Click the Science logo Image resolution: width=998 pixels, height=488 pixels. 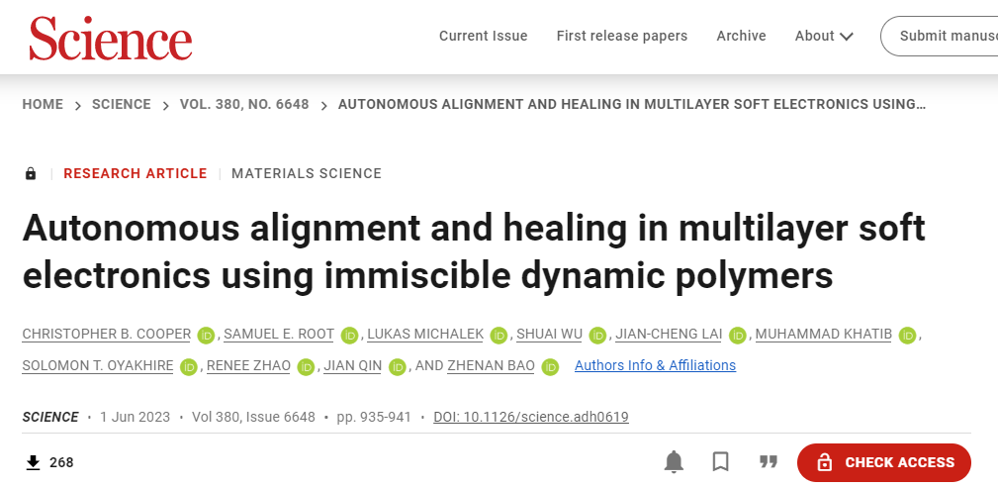pyautogui.click(x=110, y=39)
